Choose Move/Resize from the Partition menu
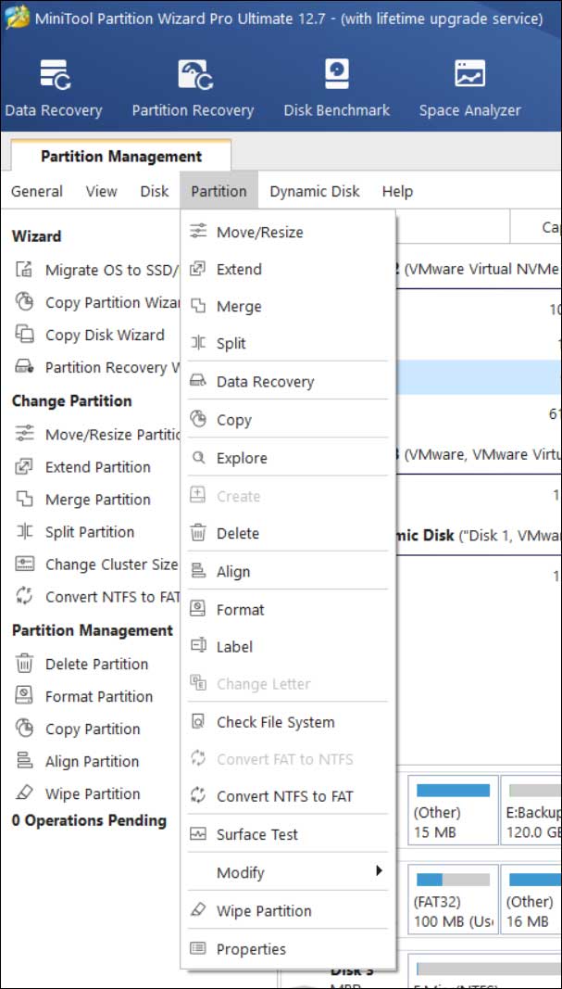This screenshot has height=989, width=562. pos(259,233)
